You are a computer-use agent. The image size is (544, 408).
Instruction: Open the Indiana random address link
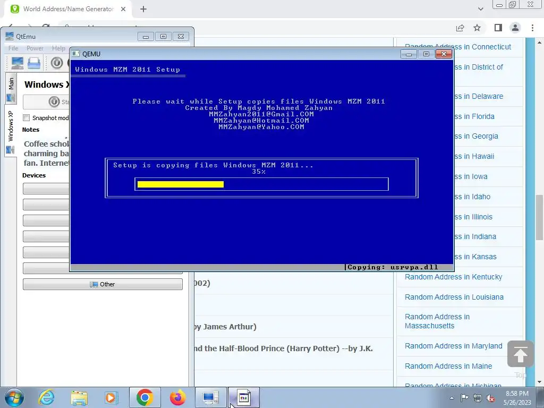click(x=475, y=236)
